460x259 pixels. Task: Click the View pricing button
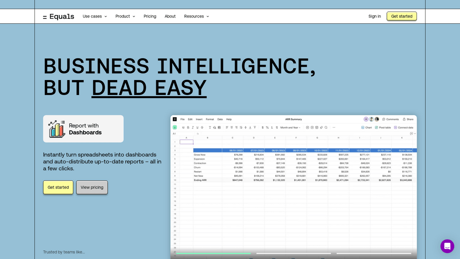coord(92,187)
